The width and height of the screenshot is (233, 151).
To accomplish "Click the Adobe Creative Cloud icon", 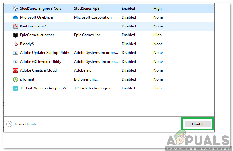I will pyautogui.click(x=16, y=70).
